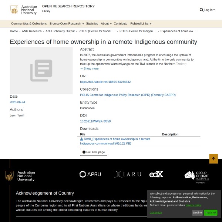Expand the About dropdown menu
222x222 pixels.
106,24
